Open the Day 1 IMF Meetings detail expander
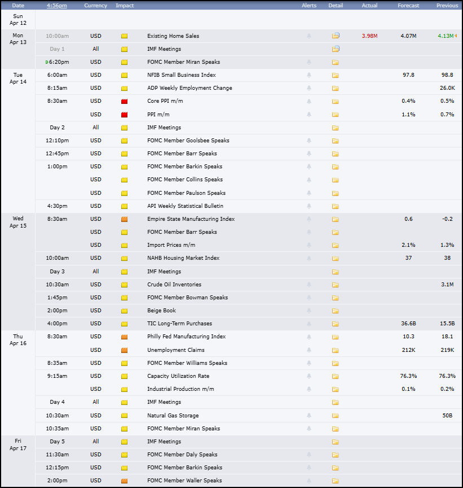463x488 pixels. [336, 49]
